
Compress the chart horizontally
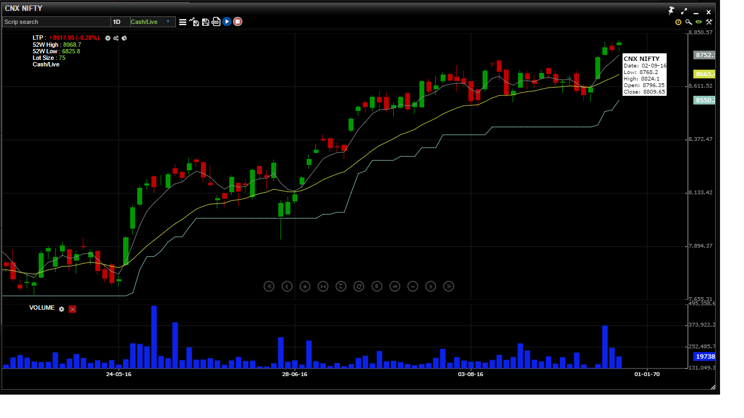(323, 286)
